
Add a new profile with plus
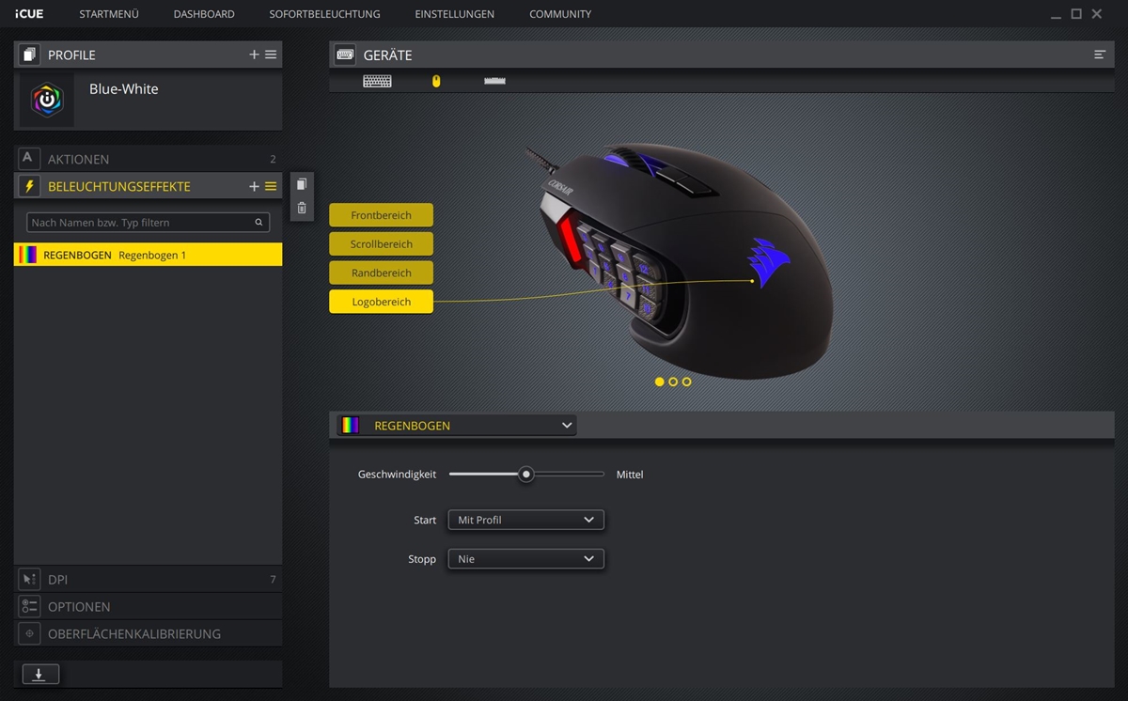pos(254,55)
